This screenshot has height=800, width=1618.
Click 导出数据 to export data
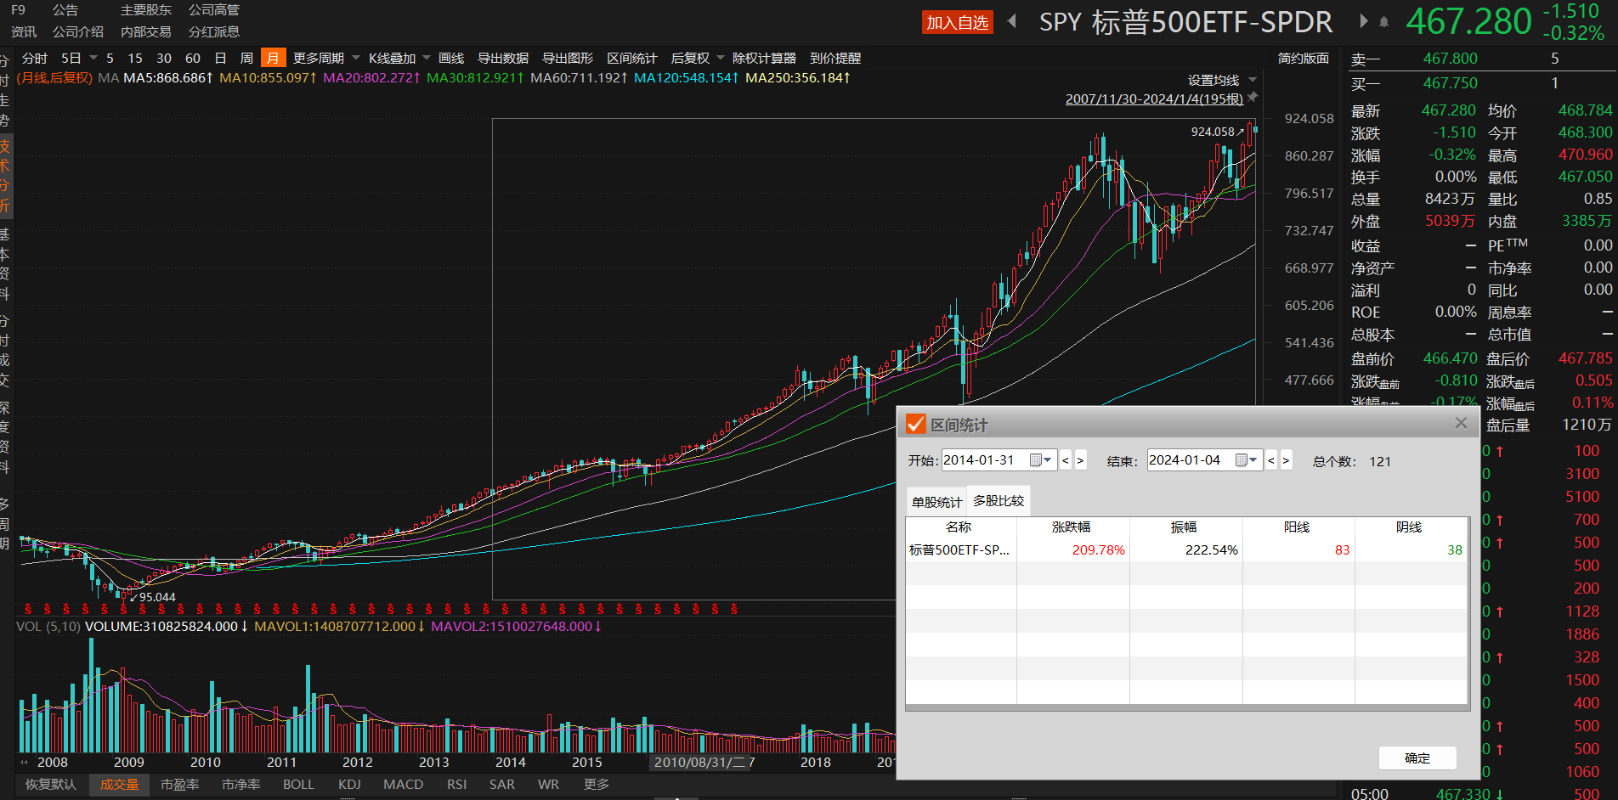[x=503, y=58]
